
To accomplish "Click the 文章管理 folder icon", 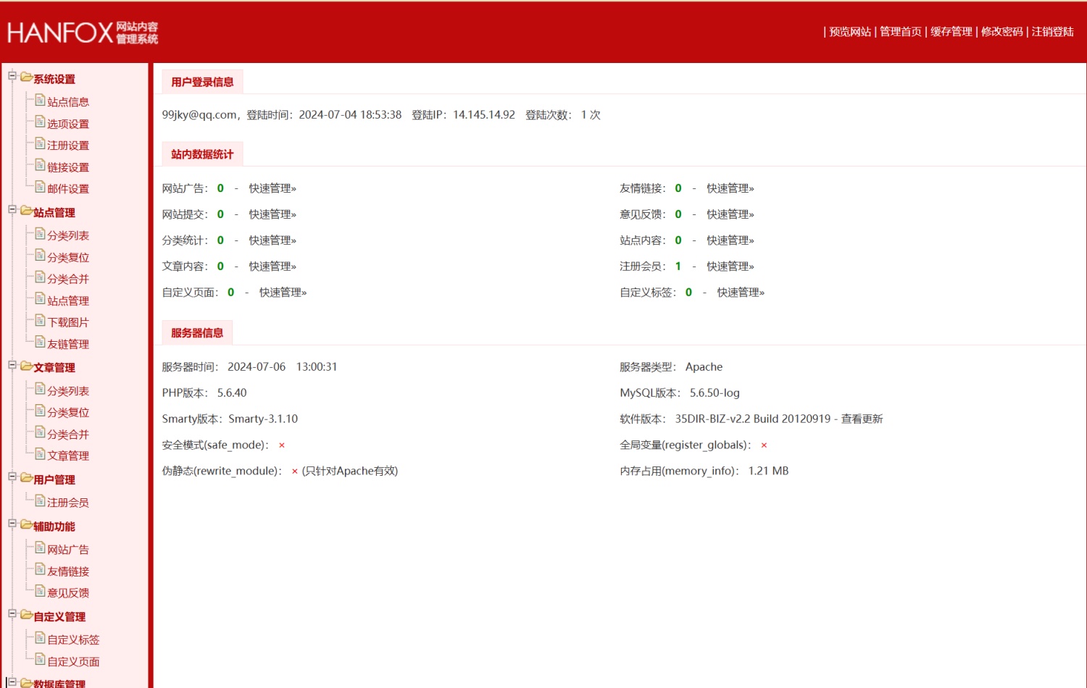I will tap(26, 366).
